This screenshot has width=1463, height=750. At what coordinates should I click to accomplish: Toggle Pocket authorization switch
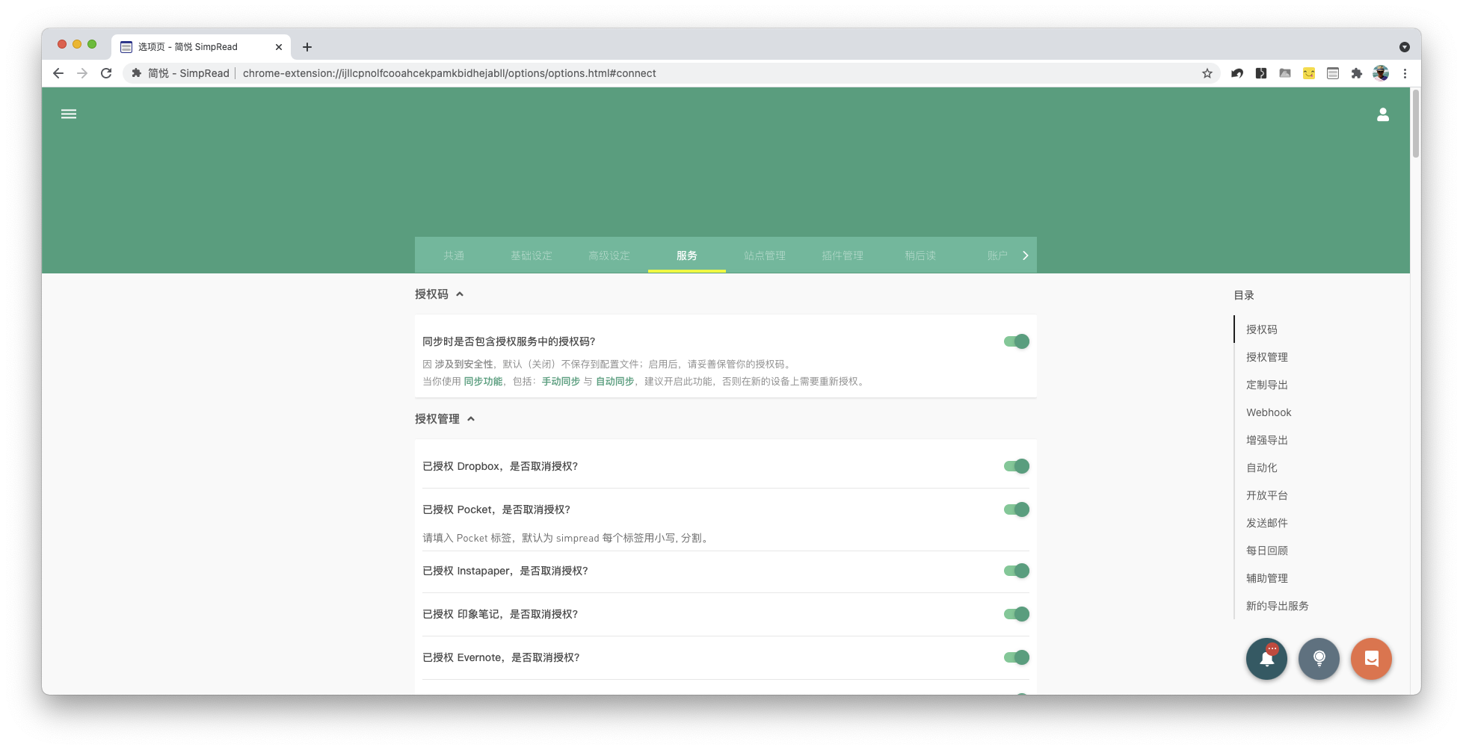(1017, 509)
